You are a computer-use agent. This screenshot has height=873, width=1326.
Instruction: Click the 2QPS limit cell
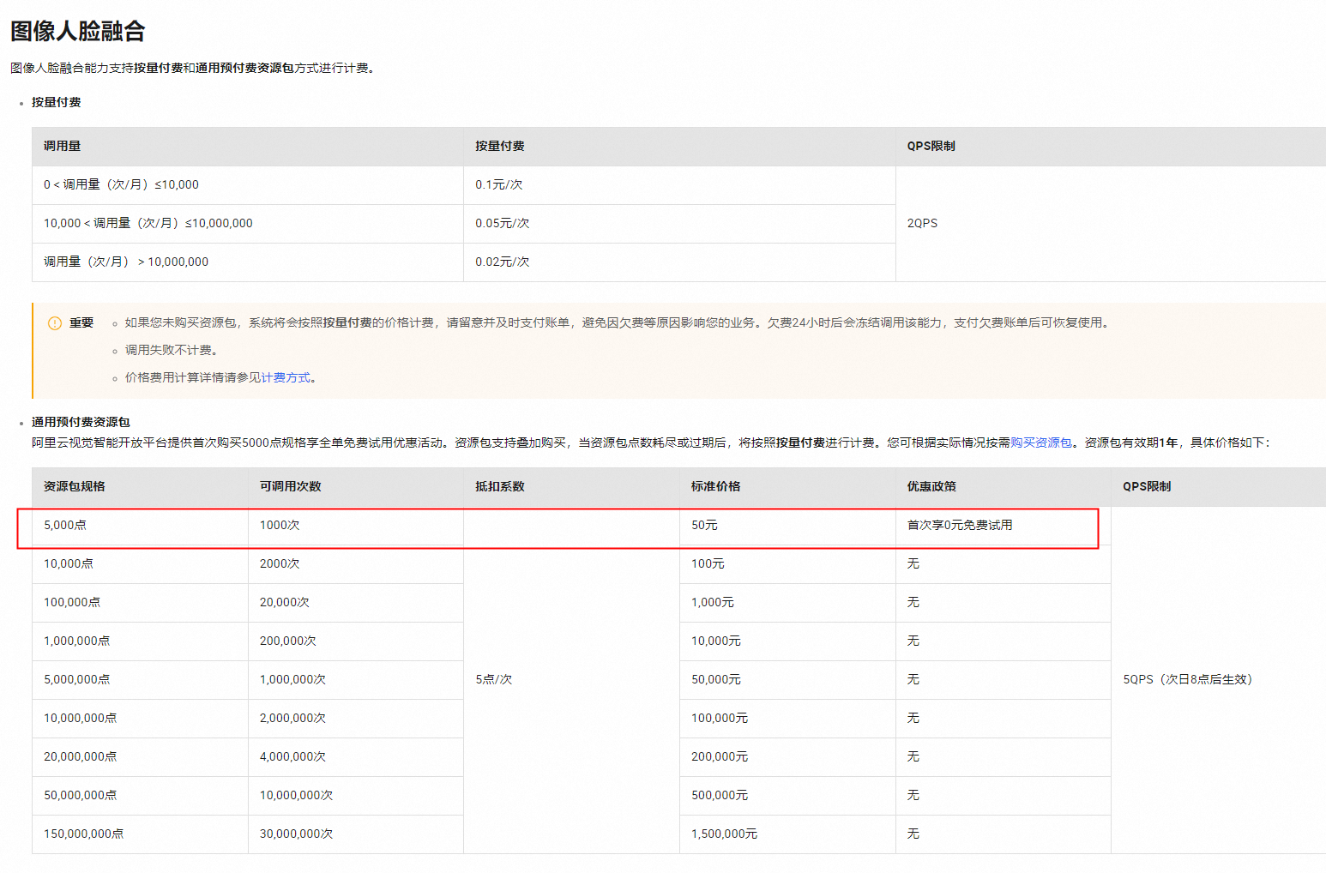click(x=1111, y=224)
